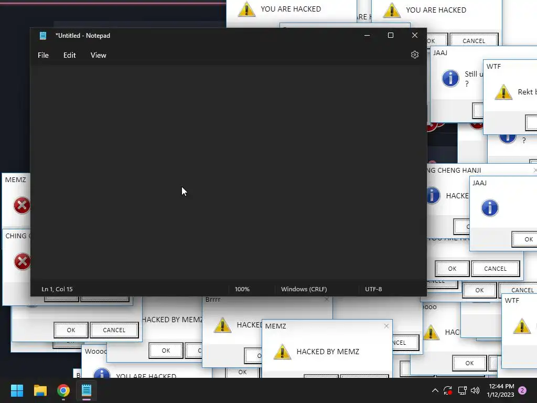Click the info icon in the lower JAAJ dialog
The height and width of the screenshot is (403, 537).
[x=490, y=208]
